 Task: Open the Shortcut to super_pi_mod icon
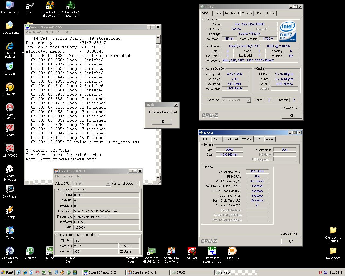click(x=212, y=255)
